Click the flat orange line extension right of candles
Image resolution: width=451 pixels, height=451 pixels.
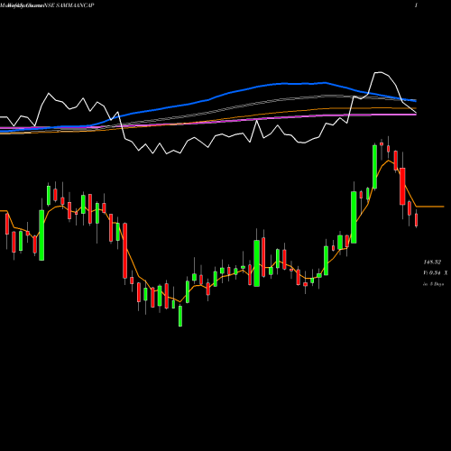point(430,207)
